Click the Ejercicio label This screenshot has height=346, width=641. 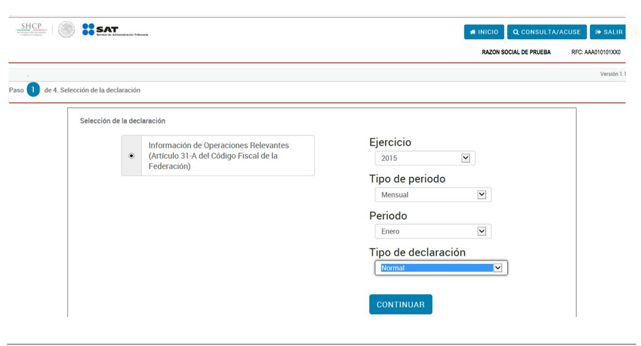[390, 142]
